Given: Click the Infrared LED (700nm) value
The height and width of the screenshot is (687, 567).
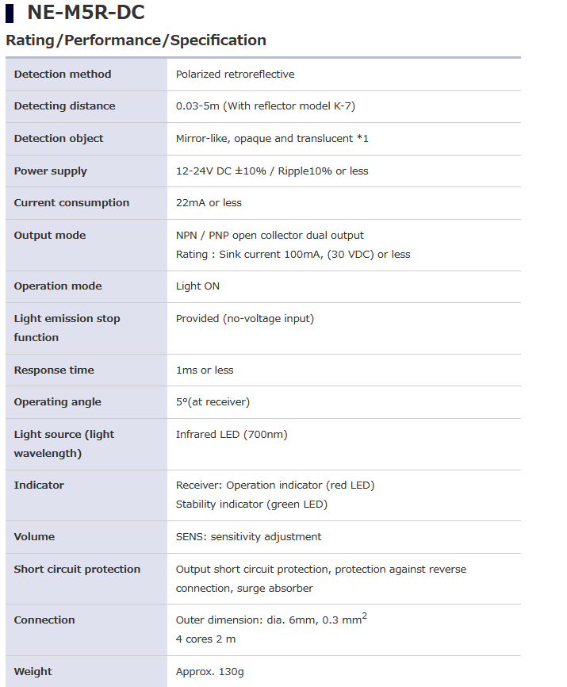Looking at the screenshot, I should click(x=232, y=435).
